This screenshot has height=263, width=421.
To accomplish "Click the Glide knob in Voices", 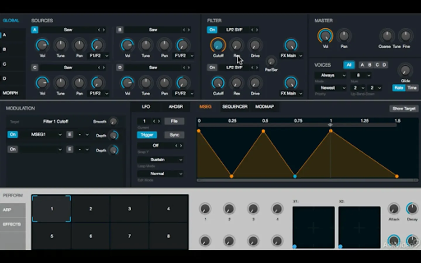I will point(405,70).
